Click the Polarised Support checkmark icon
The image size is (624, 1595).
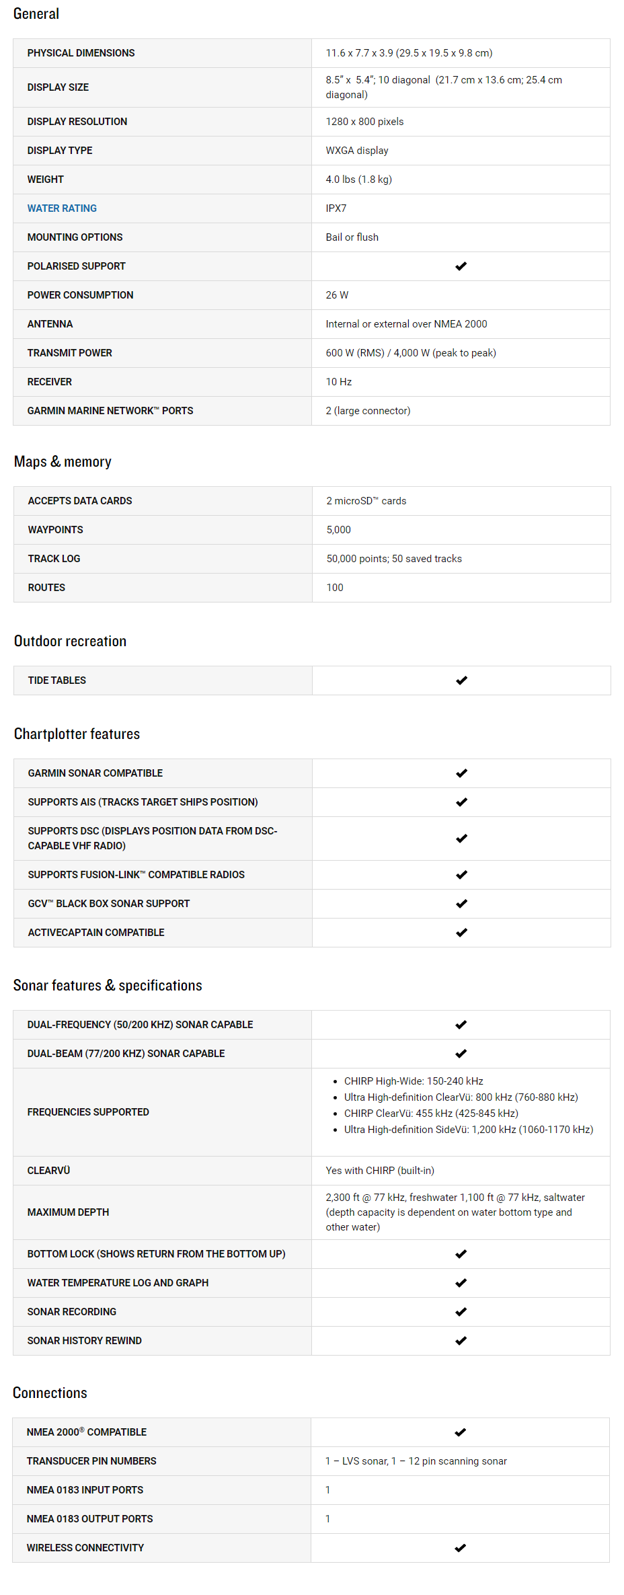(x=461, y=266)
